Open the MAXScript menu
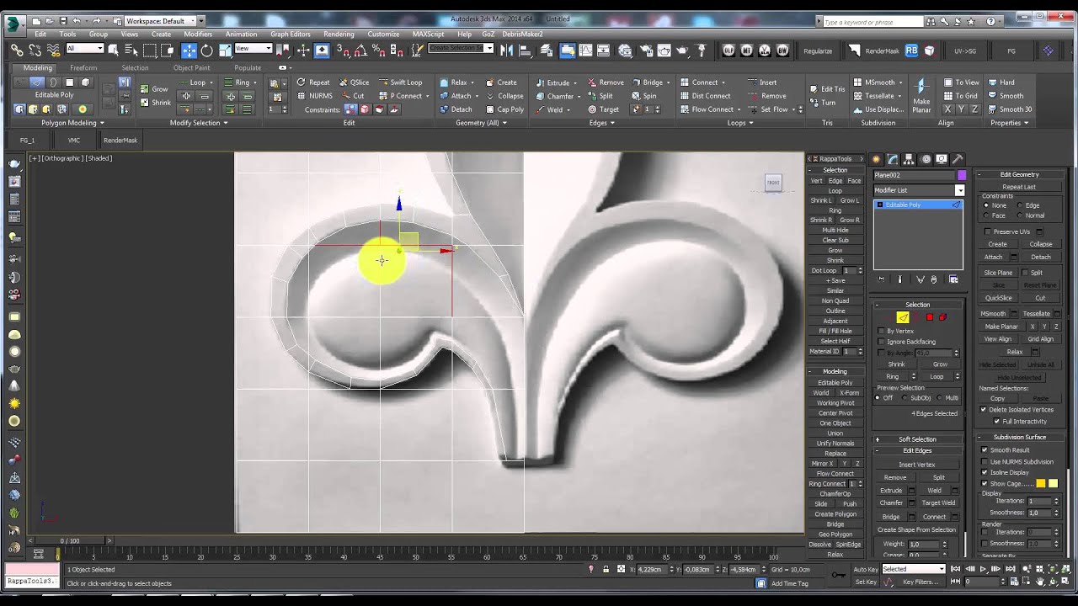 429,35
